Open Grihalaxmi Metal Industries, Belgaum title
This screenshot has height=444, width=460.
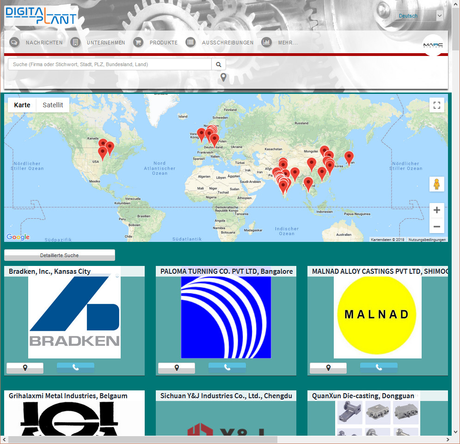68,396
